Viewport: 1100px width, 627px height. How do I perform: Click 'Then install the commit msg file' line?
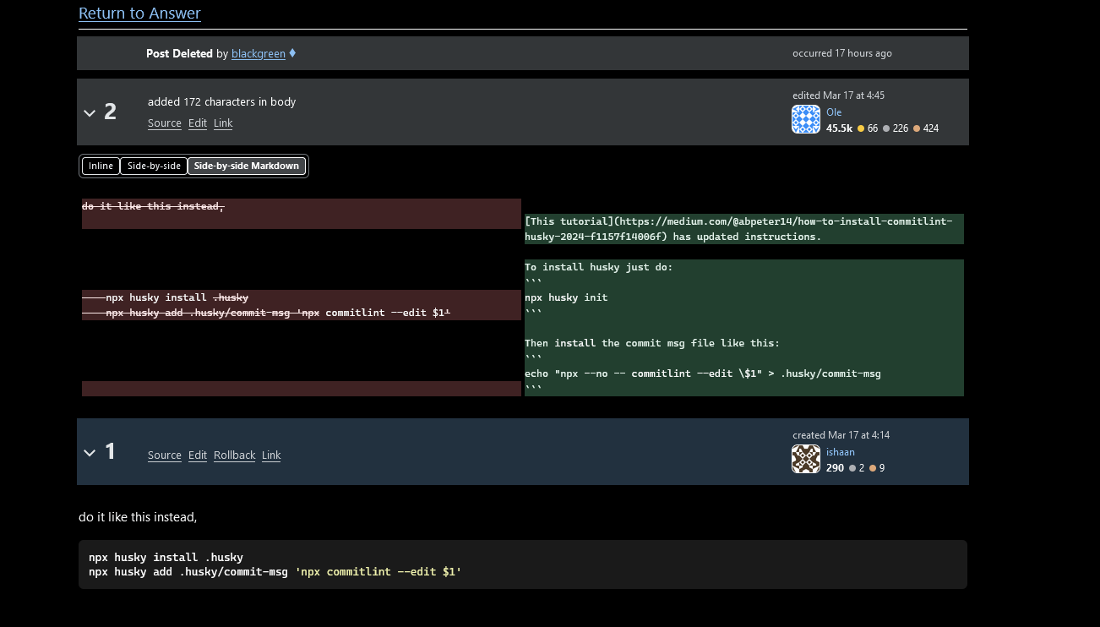tap(652, 343)
